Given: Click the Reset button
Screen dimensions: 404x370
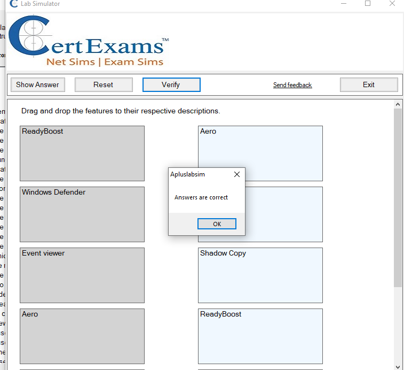Looking at the screenshot, I should click(104, 84).
